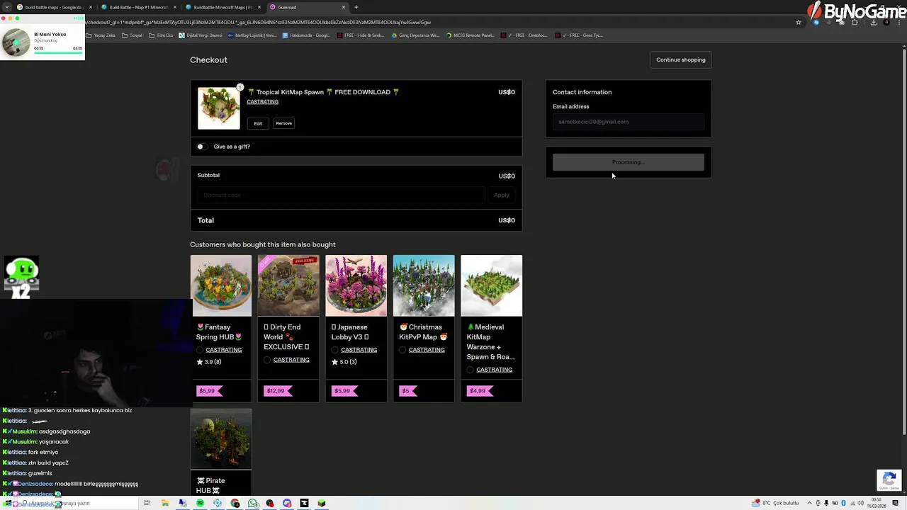The height and width of the screenshot is (510, 907).
Task: Switch to the 'Build Battle - Map #1' tab
Action: tap(138, 7)
